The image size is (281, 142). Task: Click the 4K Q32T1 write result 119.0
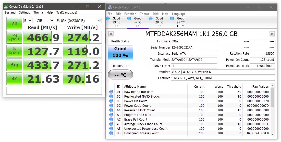click(82, 51)
